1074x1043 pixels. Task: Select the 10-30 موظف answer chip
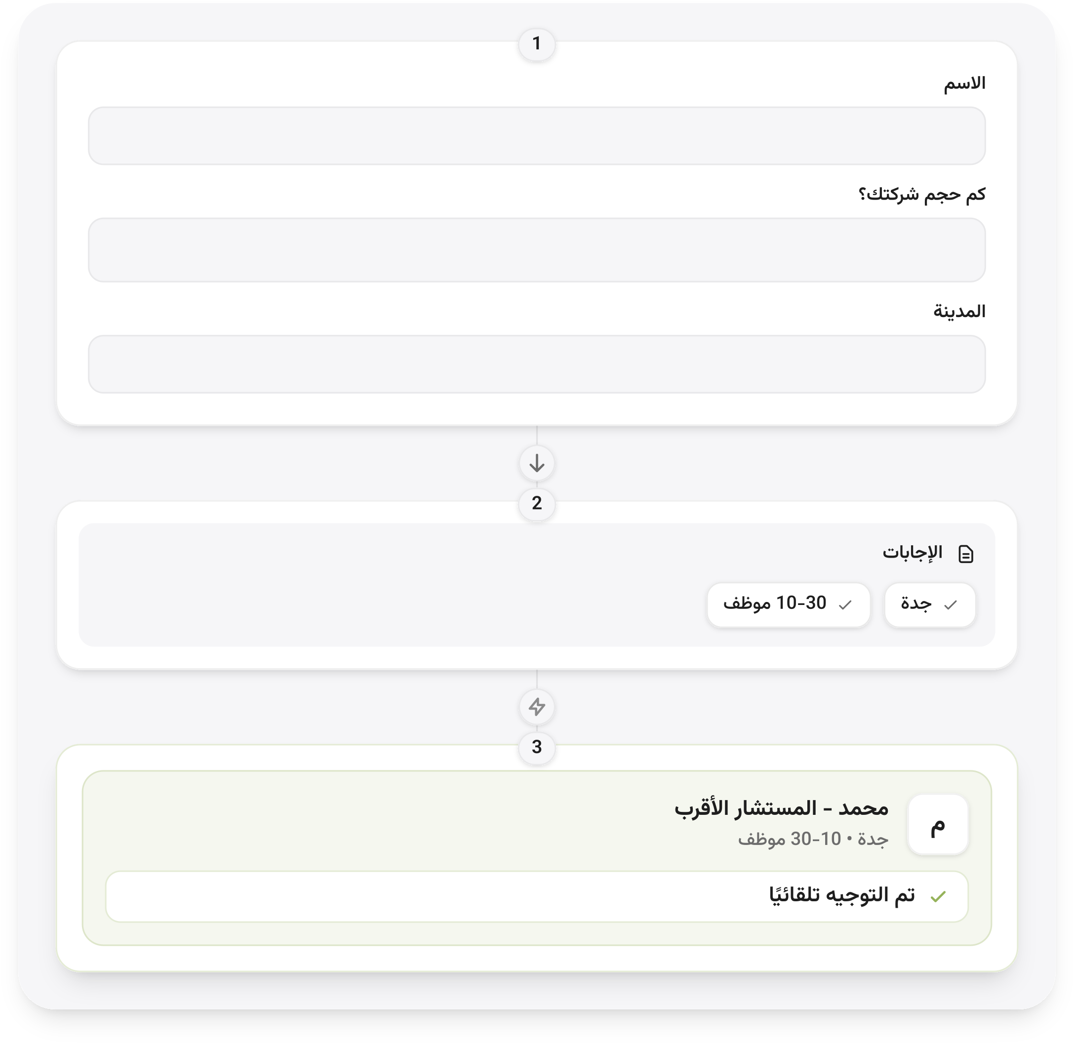coord(789,604)
